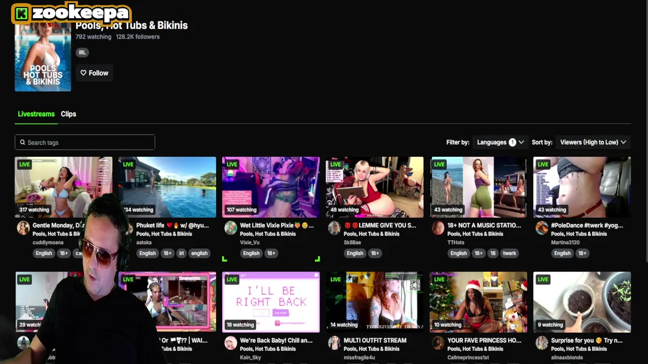
Task: Open the Gentle Monday stream title
Action: (57, 225)
